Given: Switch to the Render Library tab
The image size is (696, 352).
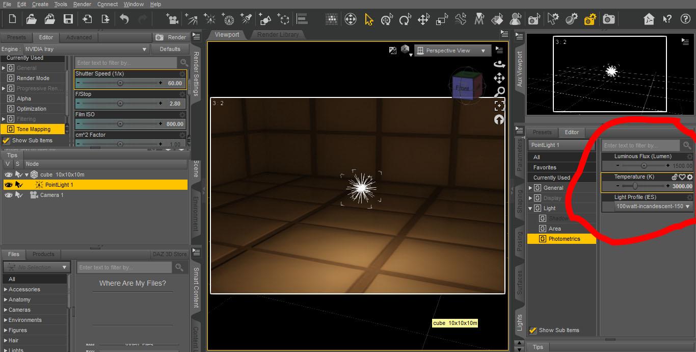Looking at the screenshot, I should pos(278,35).
